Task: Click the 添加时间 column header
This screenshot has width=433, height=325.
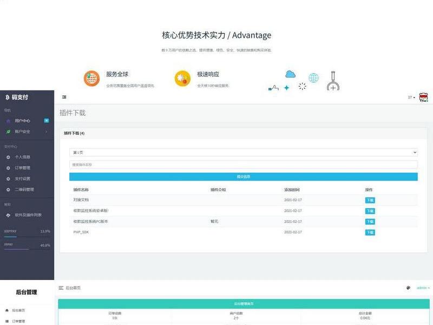Action: [292, 190]
